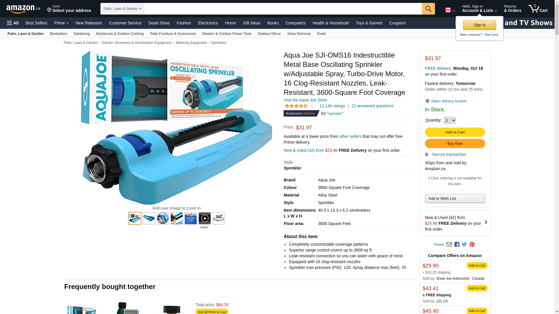The width and height of the screenshot is (559, 314).
Task: Go to the Amazon.ca home logo
Action: pyautogui.click(x=23, y=9)
